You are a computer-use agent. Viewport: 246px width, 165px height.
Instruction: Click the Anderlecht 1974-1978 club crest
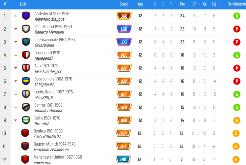pos(26,16)
